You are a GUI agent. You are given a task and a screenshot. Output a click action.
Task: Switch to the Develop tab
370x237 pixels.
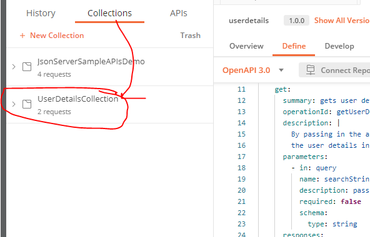click(x=339, y=46)
